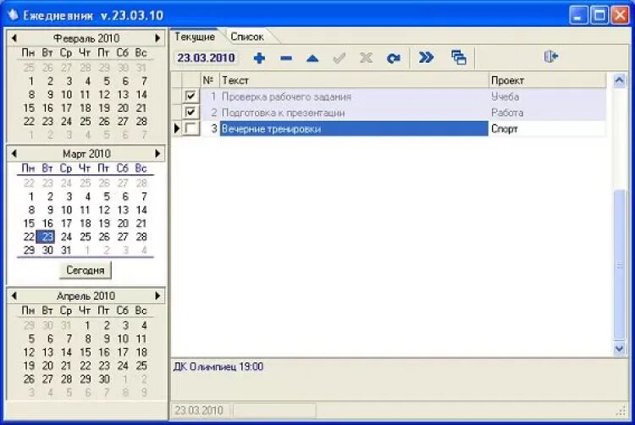Select 28 in the Февраль 2010 calendar
This screenshot has height=425, width=635.
click(141, 121)
